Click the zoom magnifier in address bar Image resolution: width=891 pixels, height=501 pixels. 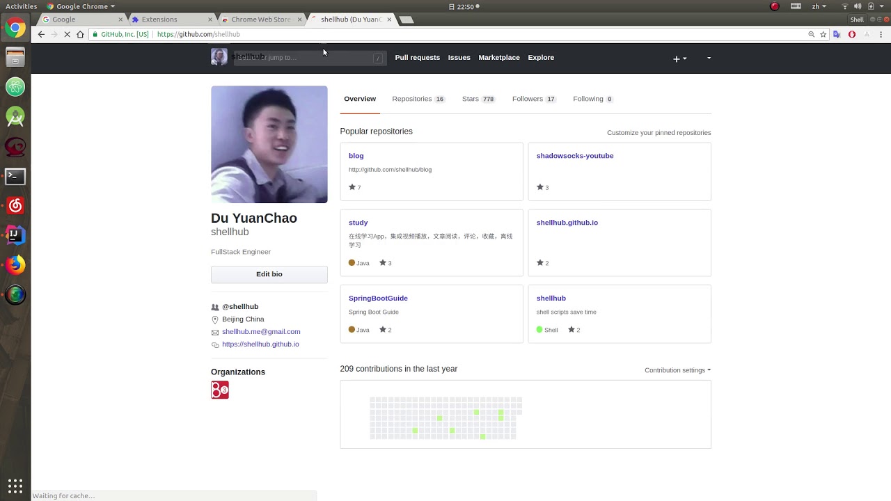[x=811, y=34]
